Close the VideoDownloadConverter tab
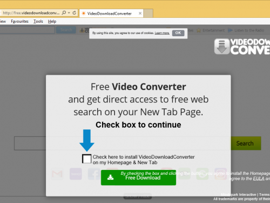The image size is (270, 203). (140, 14)
